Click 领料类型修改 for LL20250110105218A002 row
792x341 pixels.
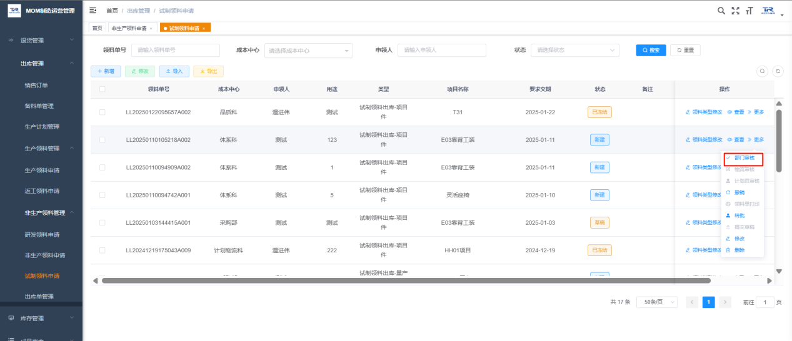pyautogui.click(x=704, y=140)
